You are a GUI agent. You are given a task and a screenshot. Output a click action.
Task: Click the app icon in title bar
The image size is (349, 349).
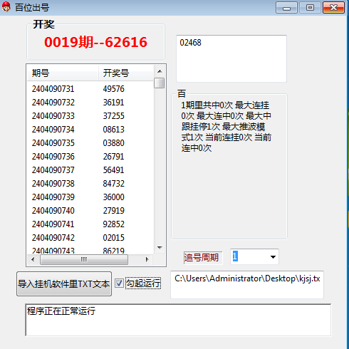[x=6, y=7]
